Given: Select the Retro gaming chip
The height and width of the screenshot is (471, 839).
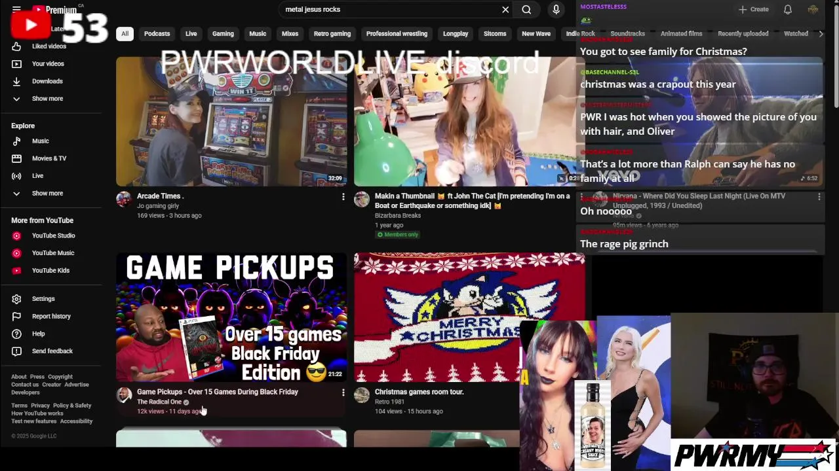Looking at the screenshot, I should pos(332,33).
